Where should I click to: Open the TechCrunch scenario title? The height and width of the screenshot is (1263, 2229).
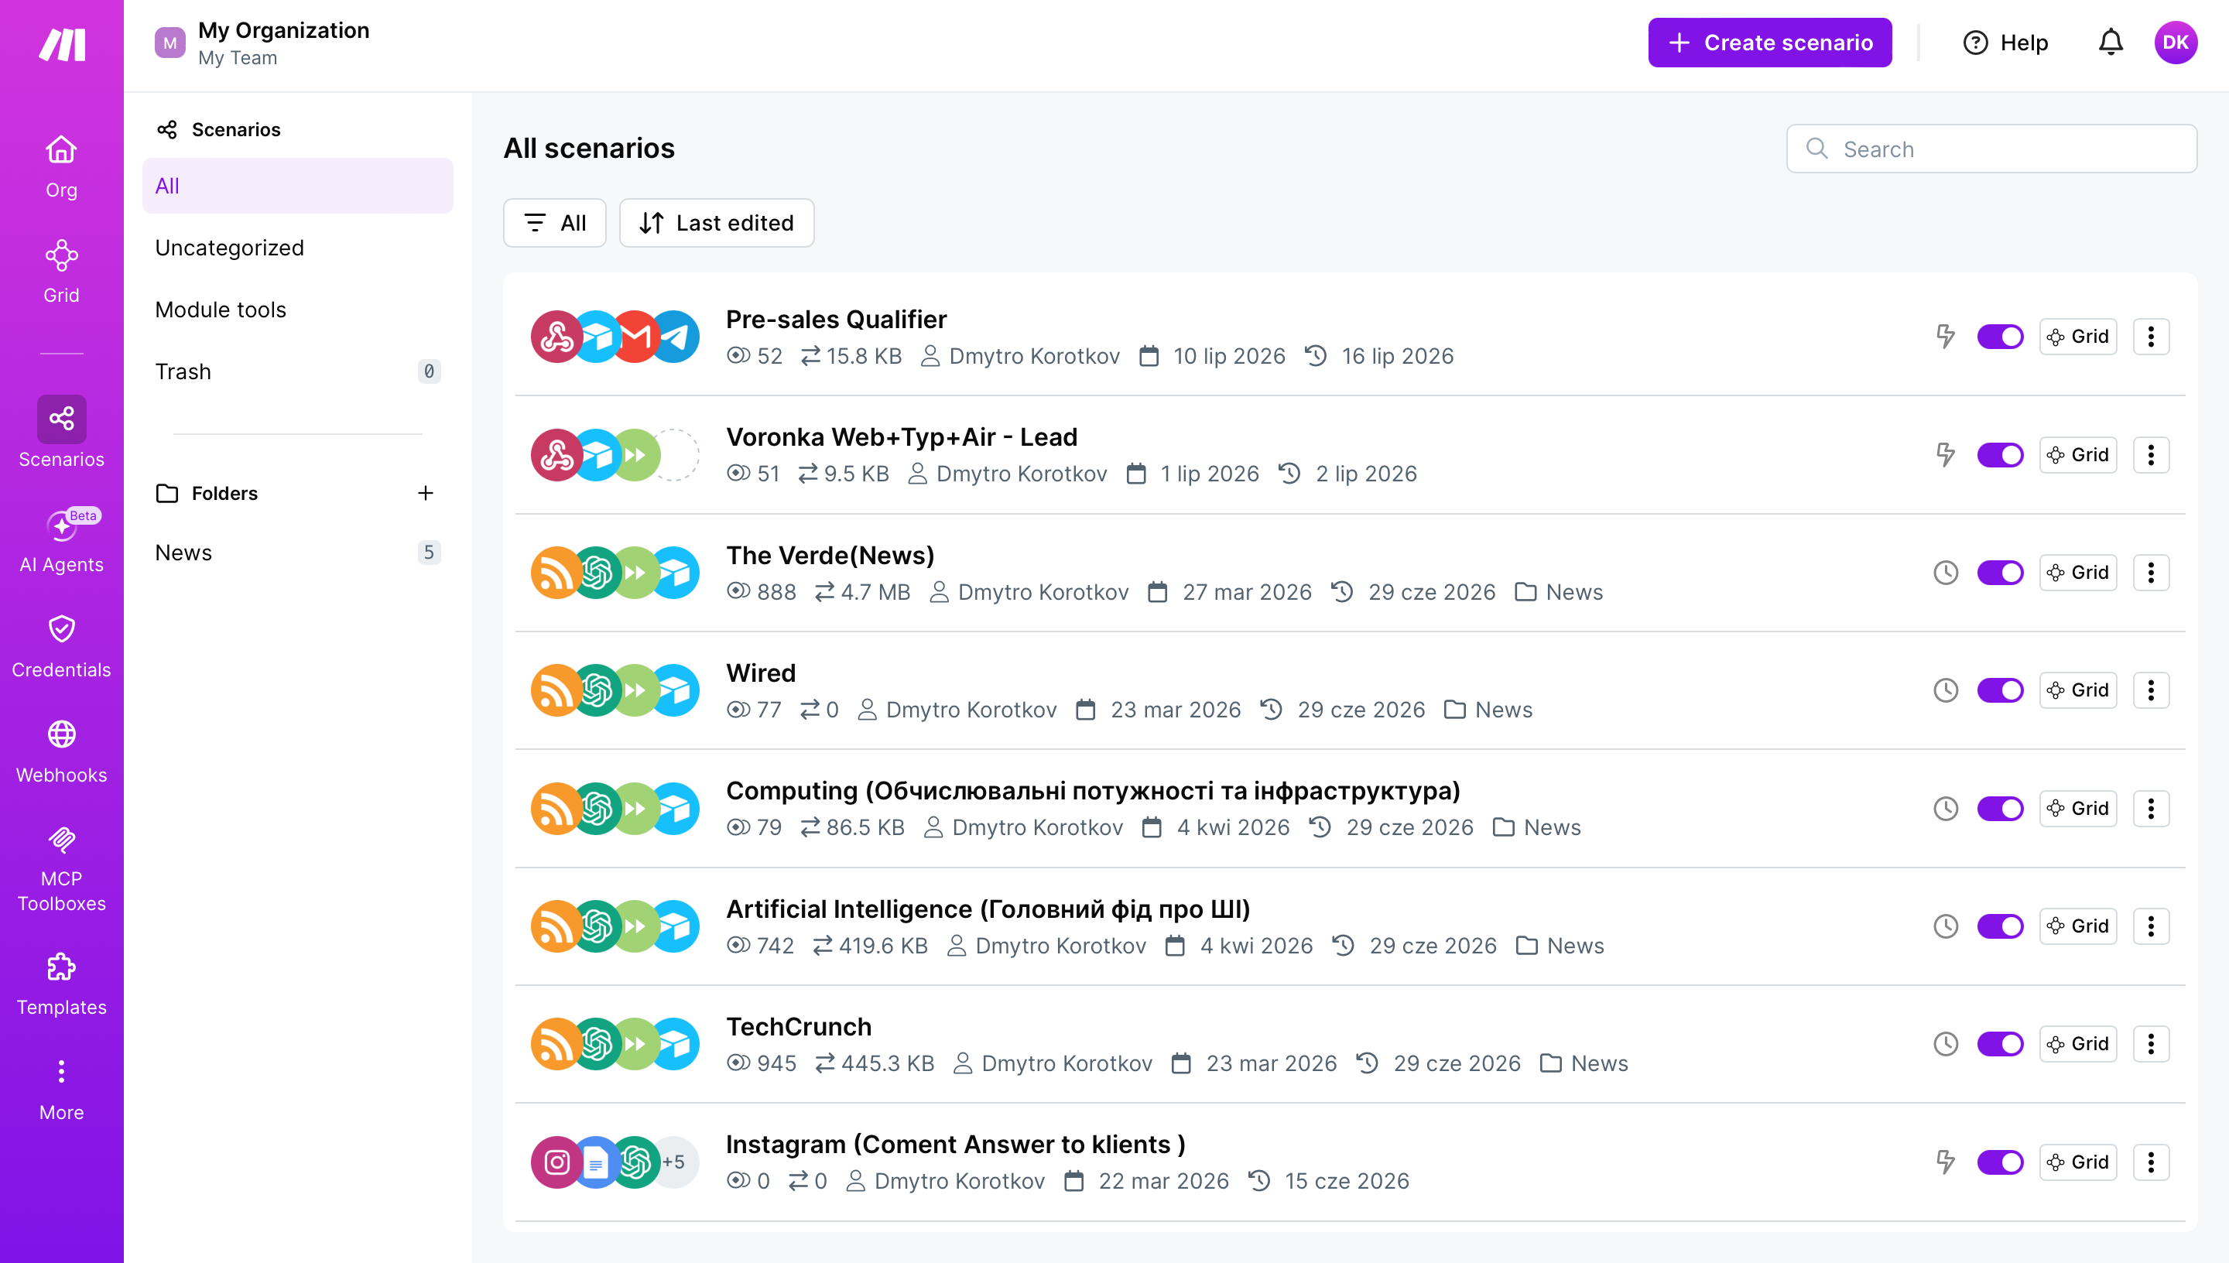[x=799, y=1026]
